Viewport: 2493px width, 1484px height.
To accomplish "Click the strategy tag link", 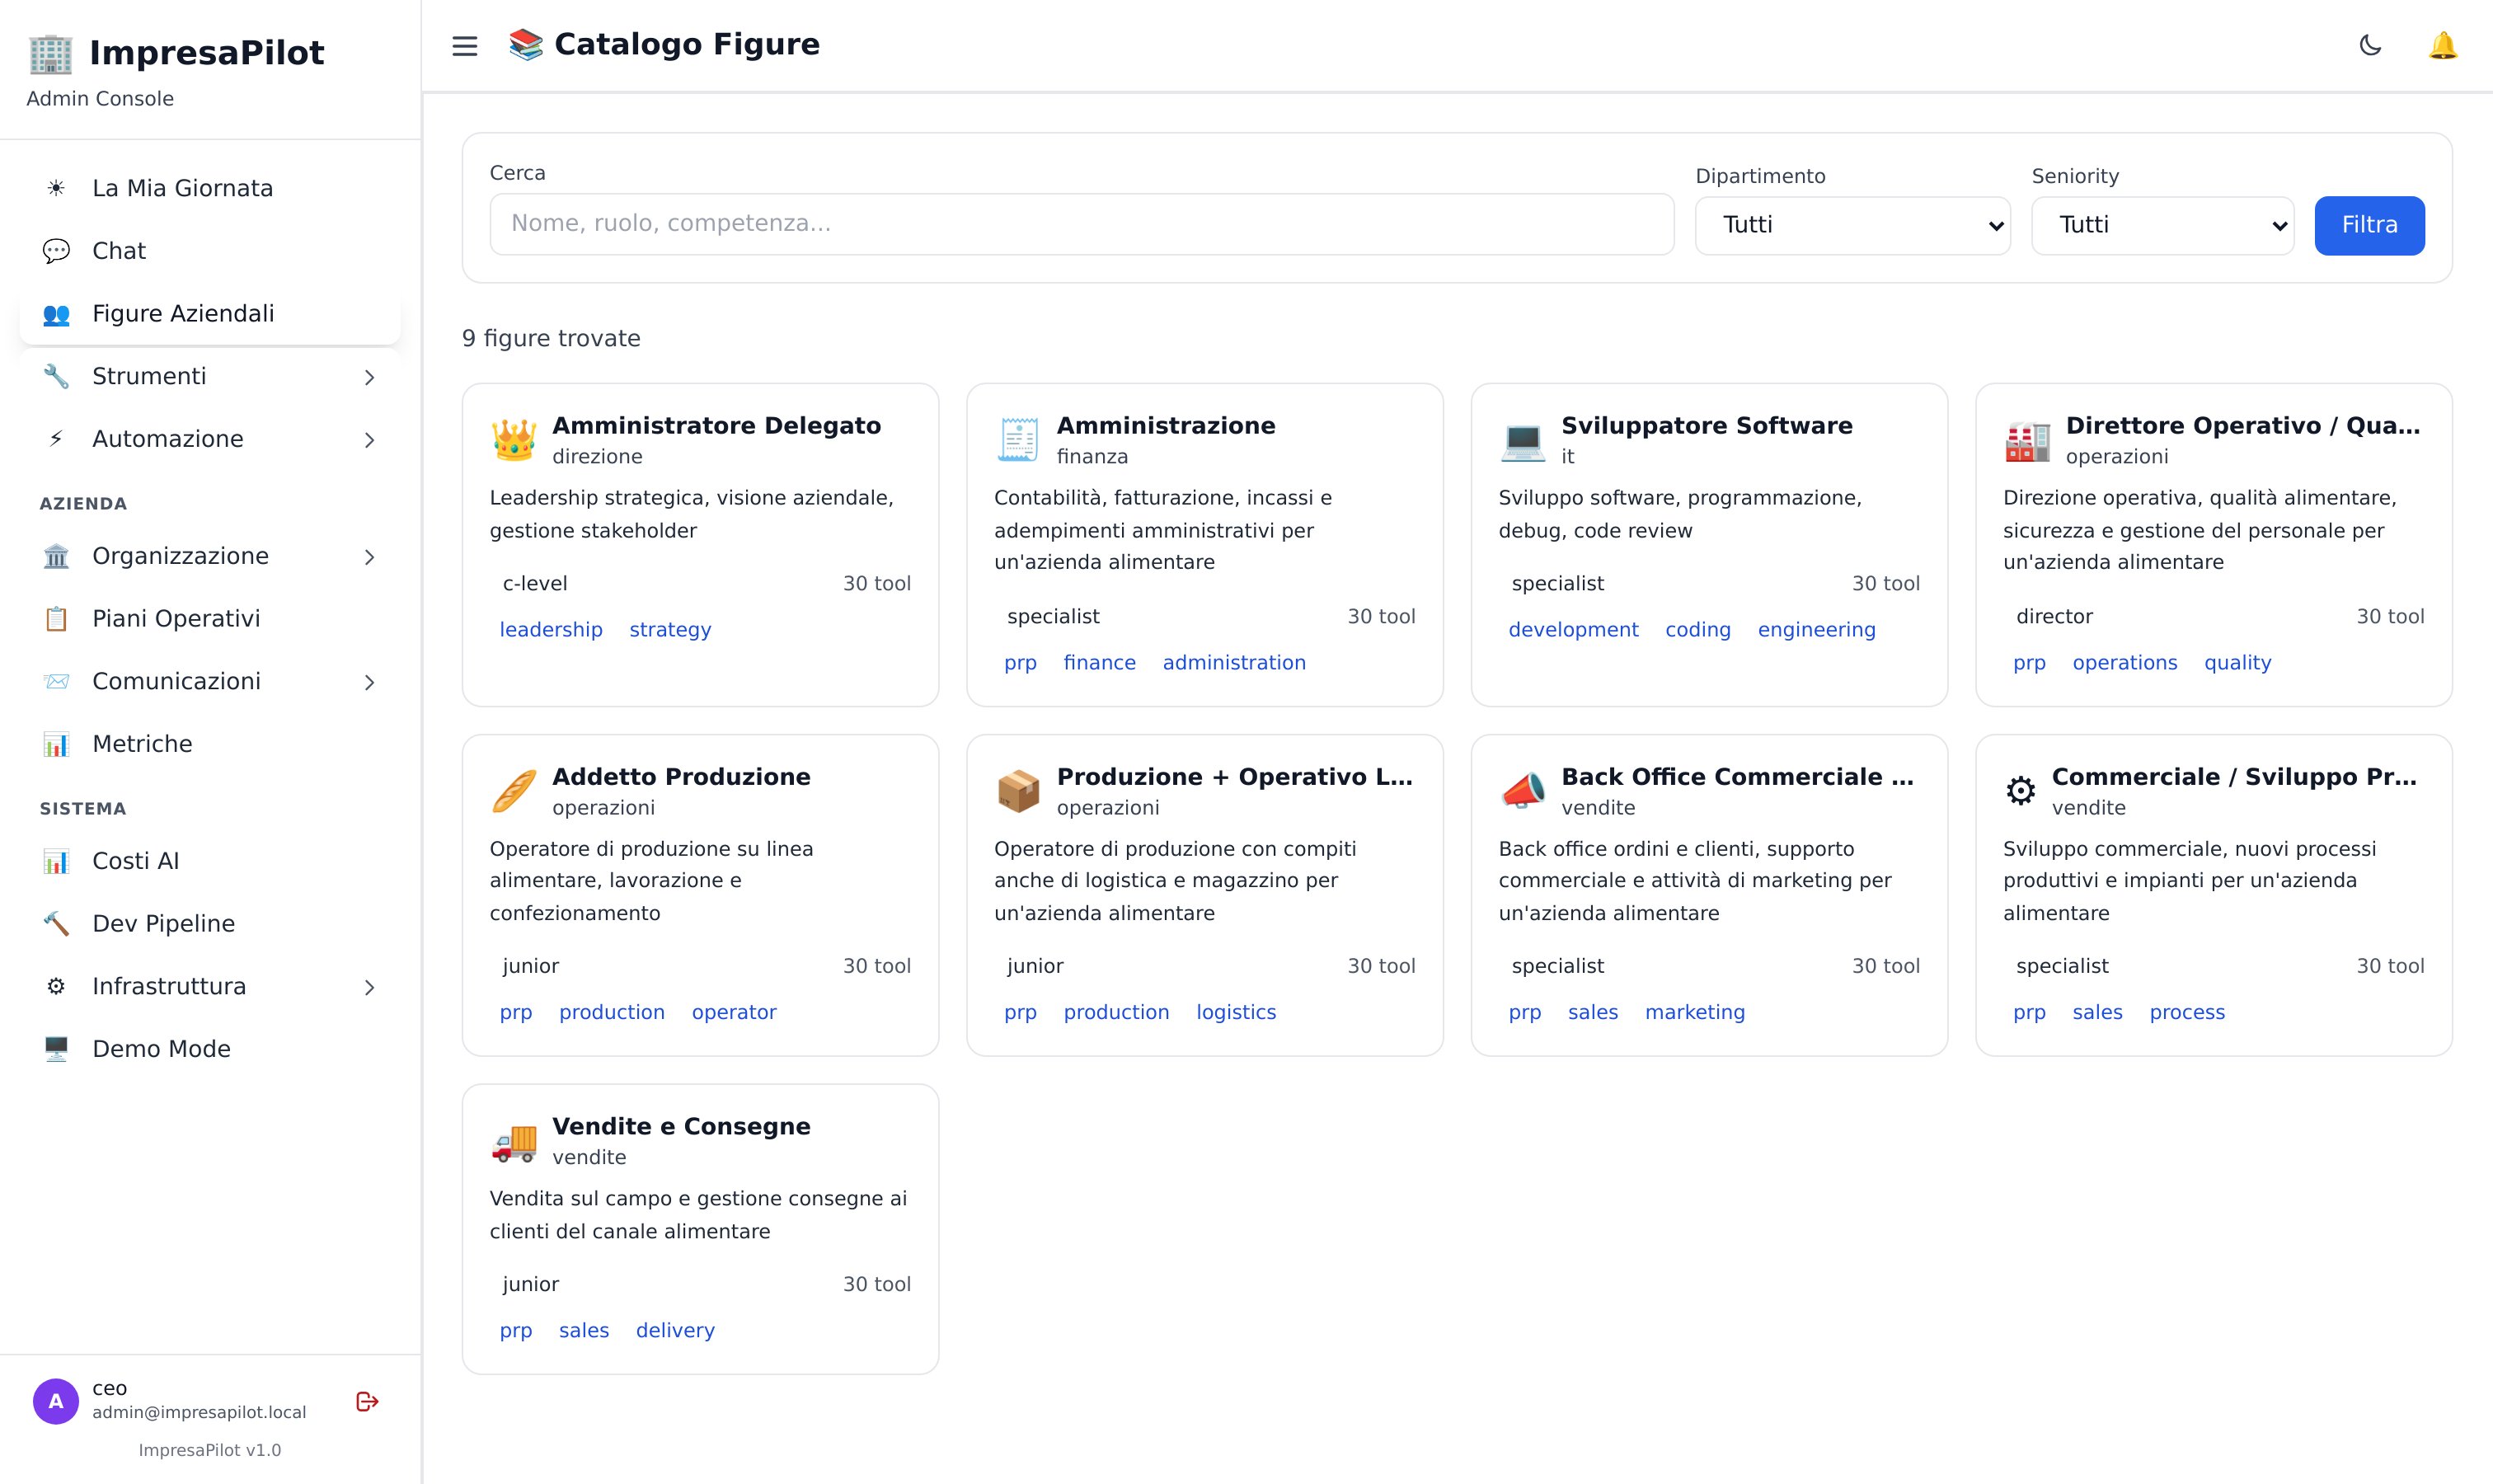I will (x=670, y=629).
